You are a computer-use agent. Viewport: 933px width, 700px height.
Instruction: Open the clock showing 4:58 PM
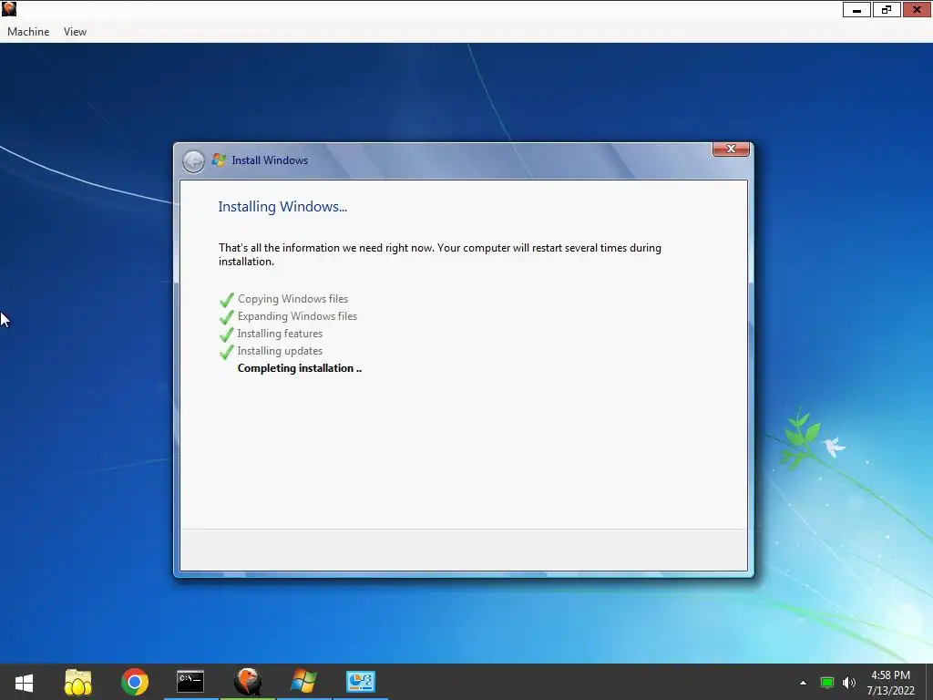(x=890, y=683)
